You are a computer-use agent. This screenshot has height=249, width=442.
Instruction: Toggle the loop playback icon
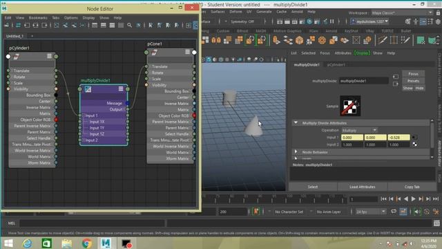(394, 212)
